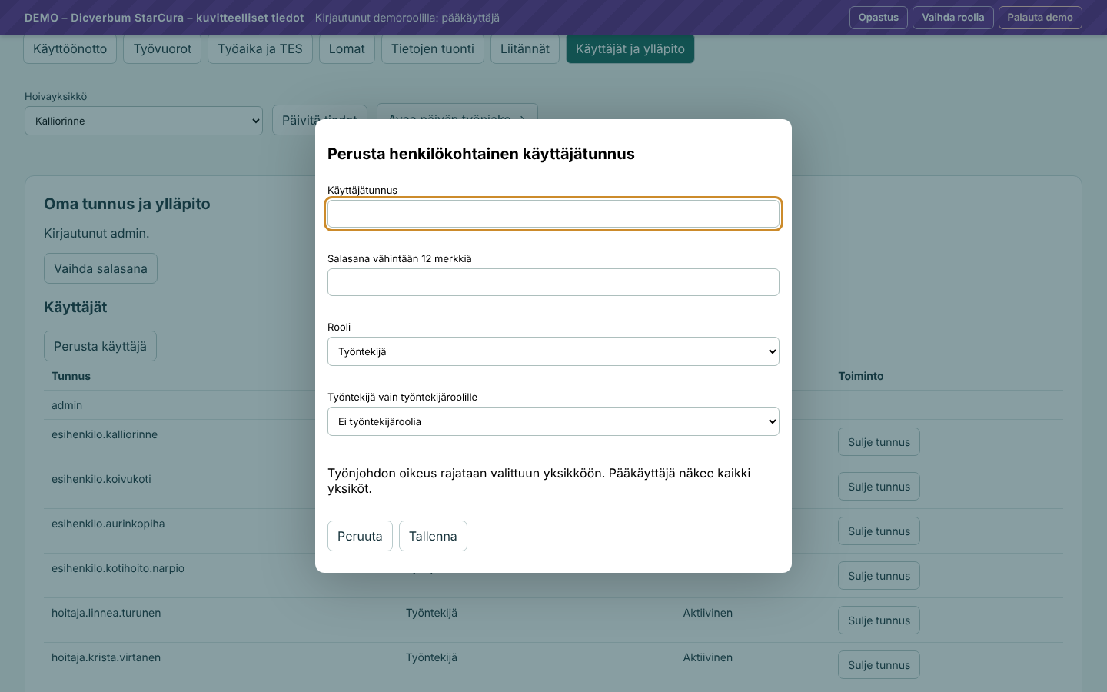Switch to the Työvuorot tab
Image resolution: width=1107 pixels, height=692 pixels.
162,48
